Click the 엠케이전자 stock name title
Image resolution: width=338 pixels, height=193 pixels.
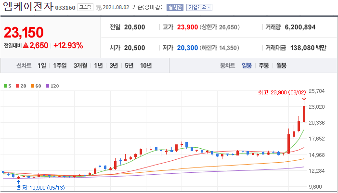[x=28, y=7]
